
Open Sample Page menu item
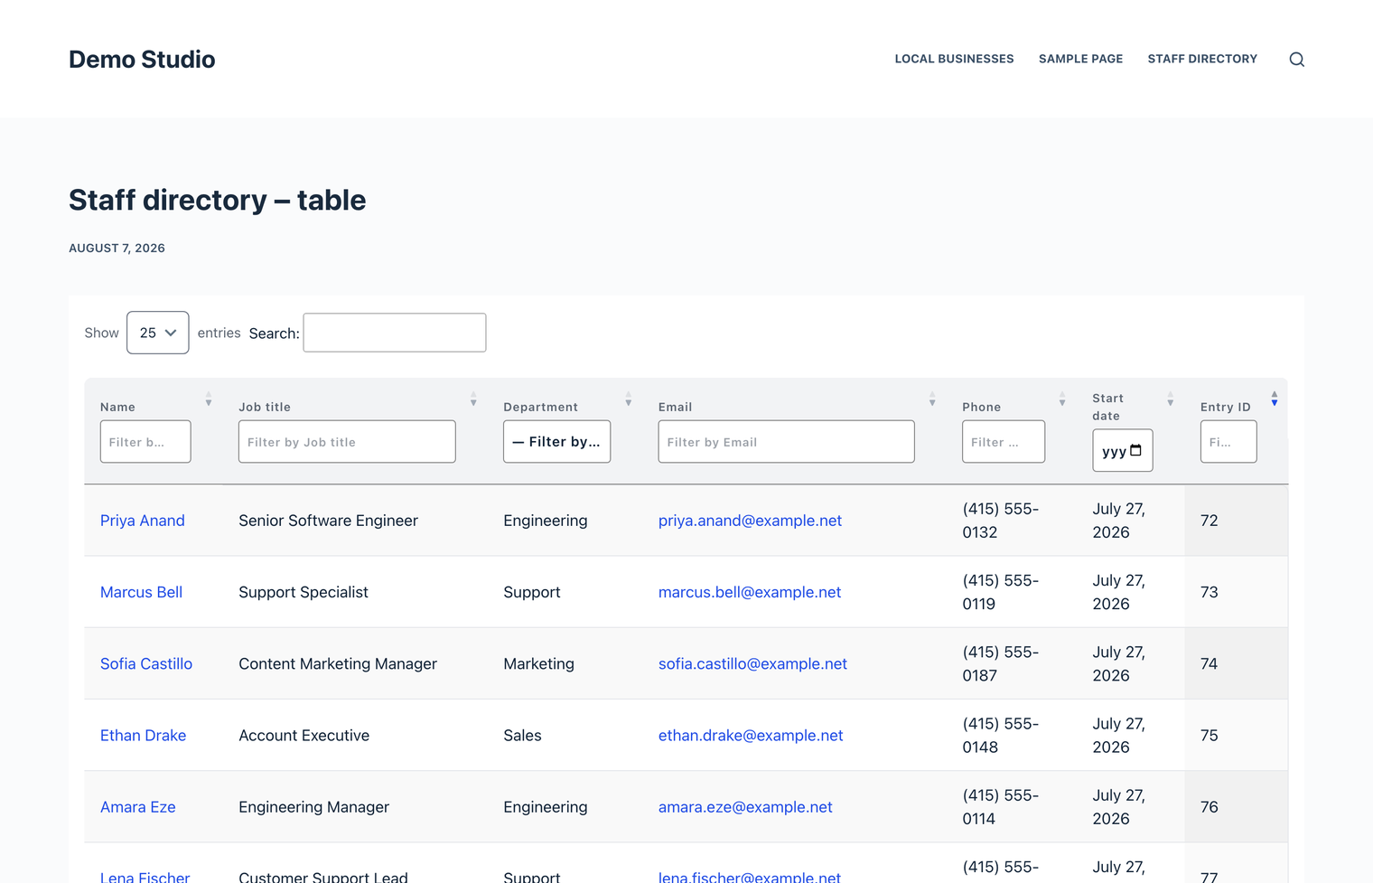1080,59
